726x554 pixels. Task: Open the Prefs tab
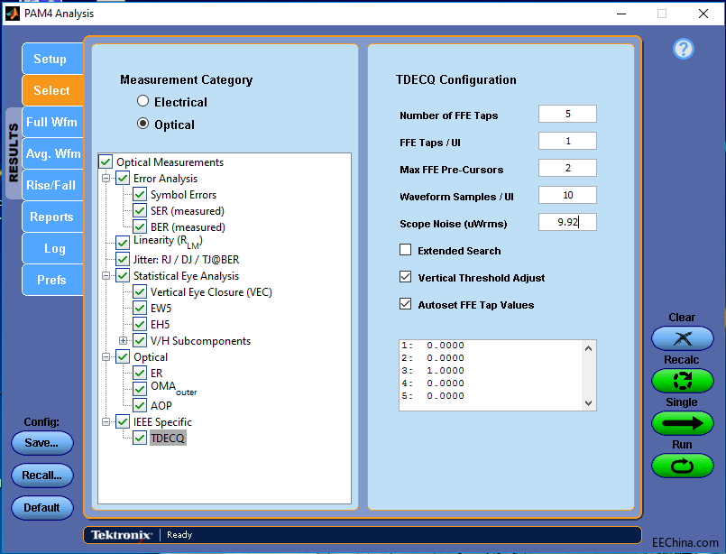click(52, 280)
